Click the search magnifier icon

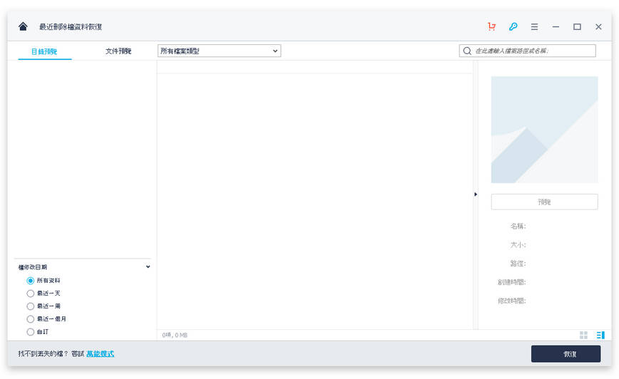pos(467,51)
